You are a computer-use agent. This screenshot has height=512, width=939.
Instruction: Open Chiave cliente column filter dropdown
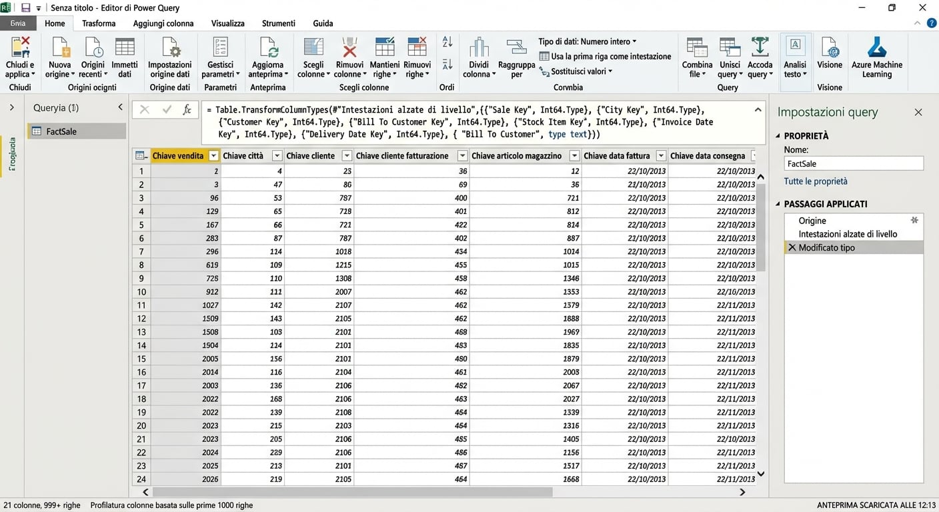[347, 156]
